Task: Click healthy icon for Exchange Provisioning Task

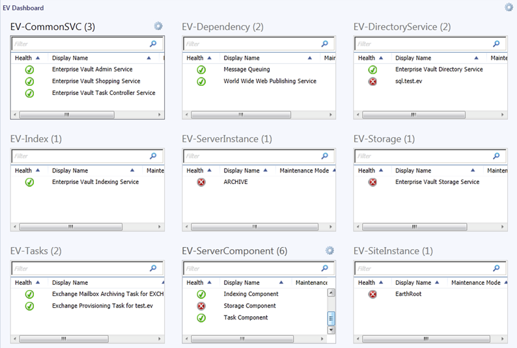Action: pyautogui.click(x=30, y=306)
